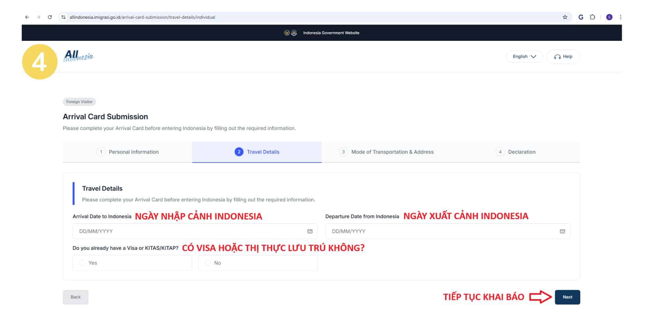Select No for Visa or KITAS/KITAP
This screenshot has width=646, height=326.
(208, 263)
